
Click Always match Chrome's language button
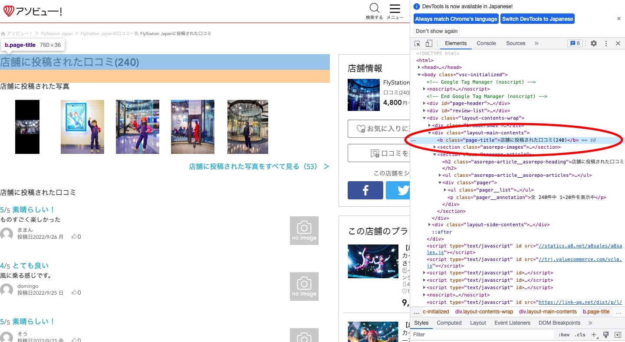pos(456,19)
